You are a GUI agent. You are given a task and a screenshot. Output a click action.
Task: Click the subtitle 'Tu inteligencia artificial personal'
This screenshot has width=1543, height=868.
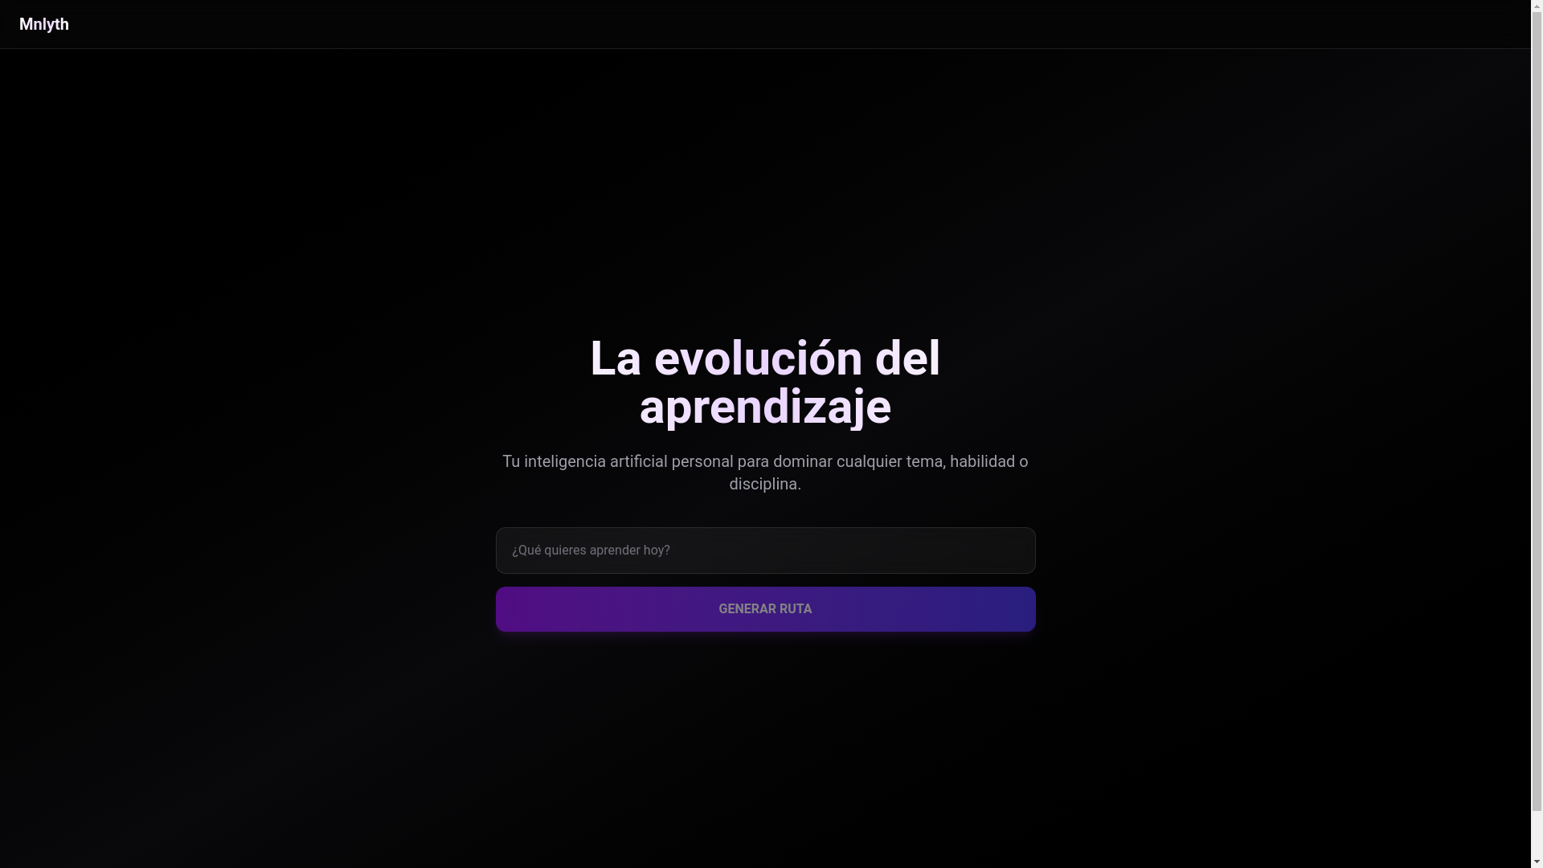617,461
